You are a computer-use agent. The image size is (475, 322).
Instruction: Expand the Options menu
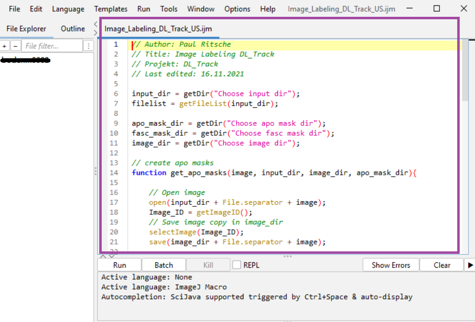pyautogui.click(x=237, y=9)
